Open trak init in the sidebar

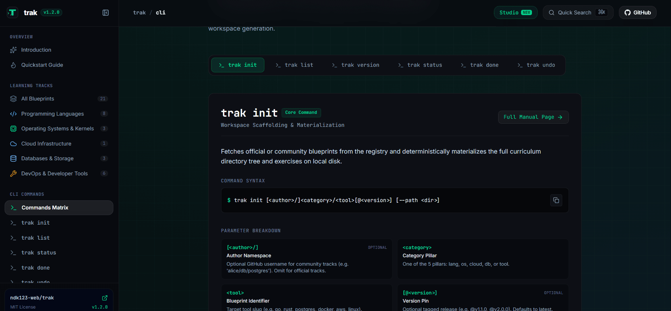pyautogui.click(x=59, y=223)
